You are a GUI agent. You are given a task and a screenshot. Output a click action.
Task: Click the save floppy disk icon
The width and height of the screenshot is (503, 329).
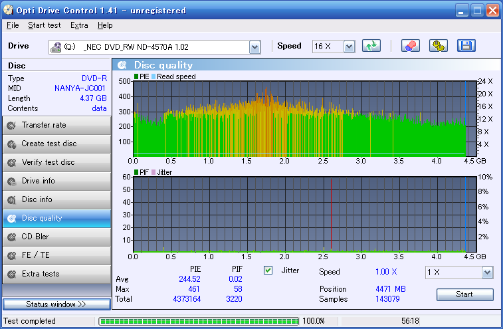(x=465, y=46)
